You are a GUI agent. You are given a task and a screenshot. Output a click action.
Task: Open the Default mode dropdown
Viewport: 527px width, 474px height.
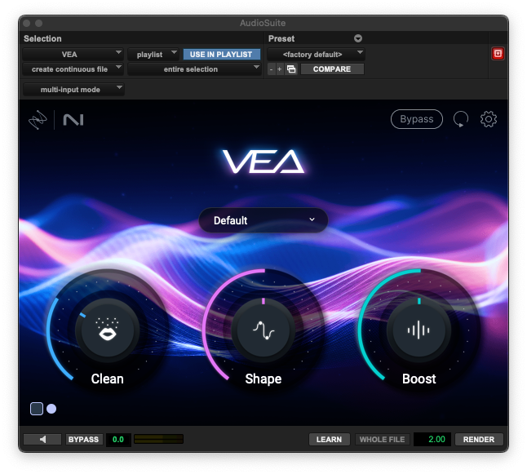pyautogui.click(x=263, y=220)
